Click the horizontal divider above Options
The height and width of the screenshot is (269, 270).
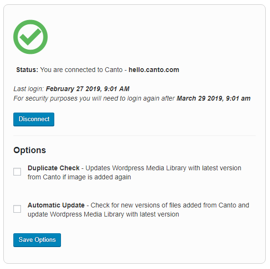134,136
